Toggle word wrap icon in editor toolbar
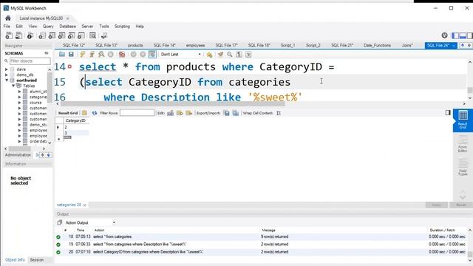Viewport: 473px width, 266px height. tap(248, 54)
